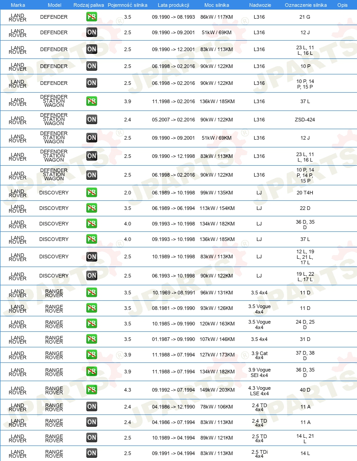
Task: Click the petrol icon in the Discovery 136kW 37 L row
Action: click(x=91, y=239)
